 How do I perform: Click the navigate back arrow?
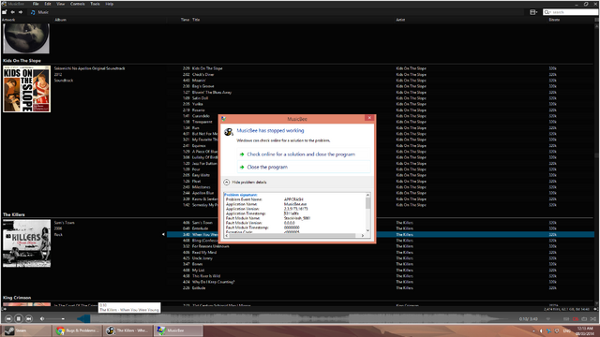[12, 12]
